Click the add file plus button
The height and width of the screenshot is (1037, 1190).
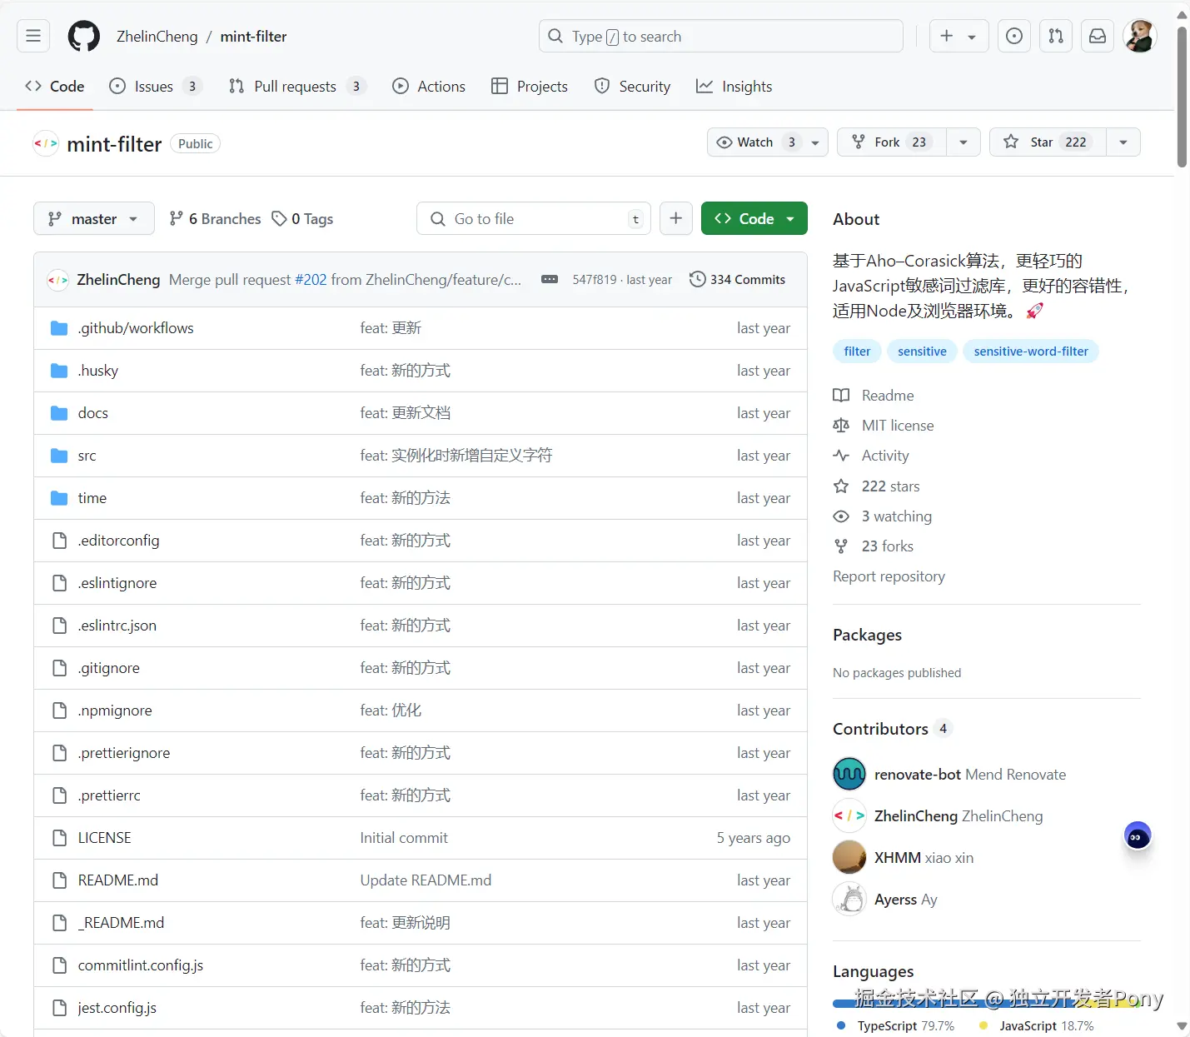click(x=676, y=218)
